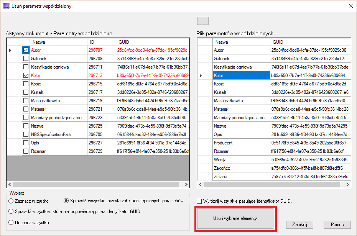Click Masa całkowita name in left table
The height and width of the screenshot is (236, 357).
coord(58,101)
